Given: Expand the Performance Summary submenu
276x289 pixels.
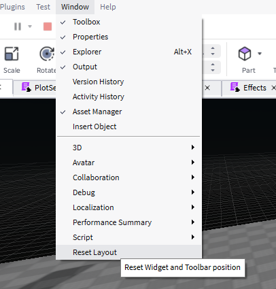Looking at the screenshot, I should point(128,222).
